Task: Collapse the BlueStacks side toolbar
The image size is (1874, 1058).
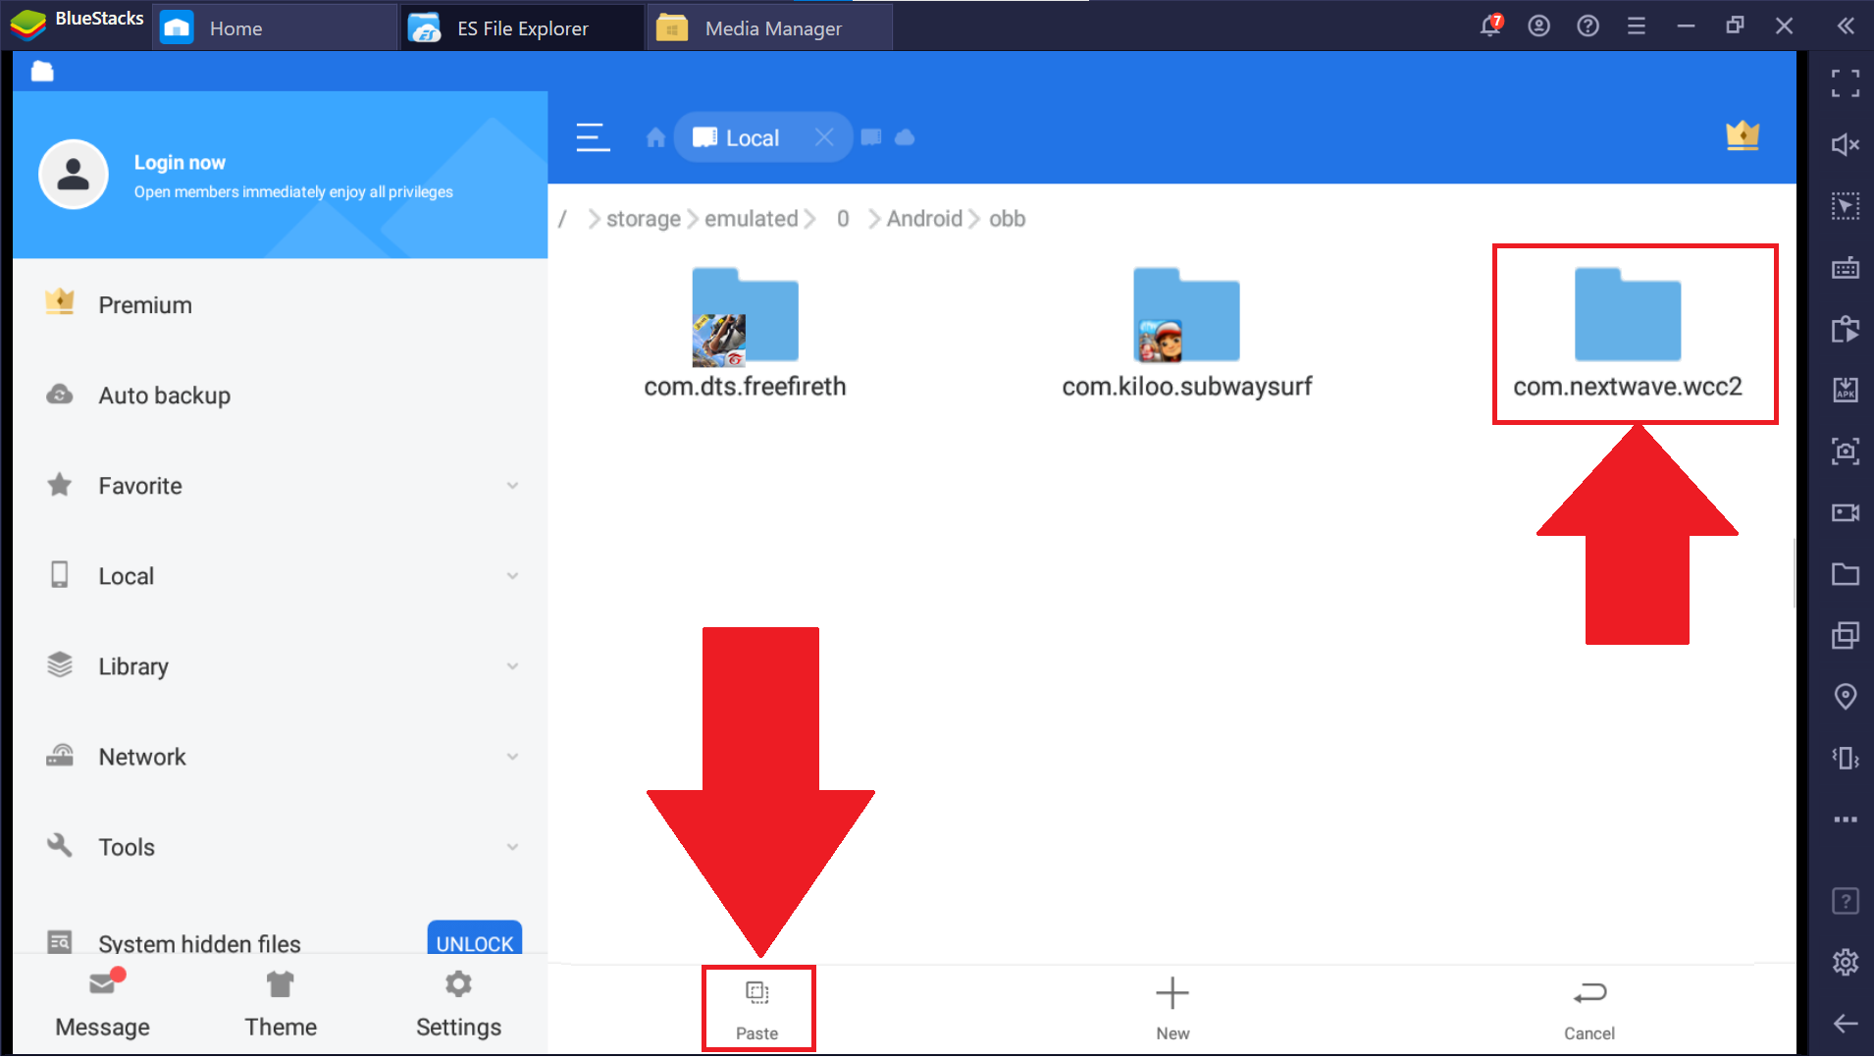Action: pos(1846,26)
